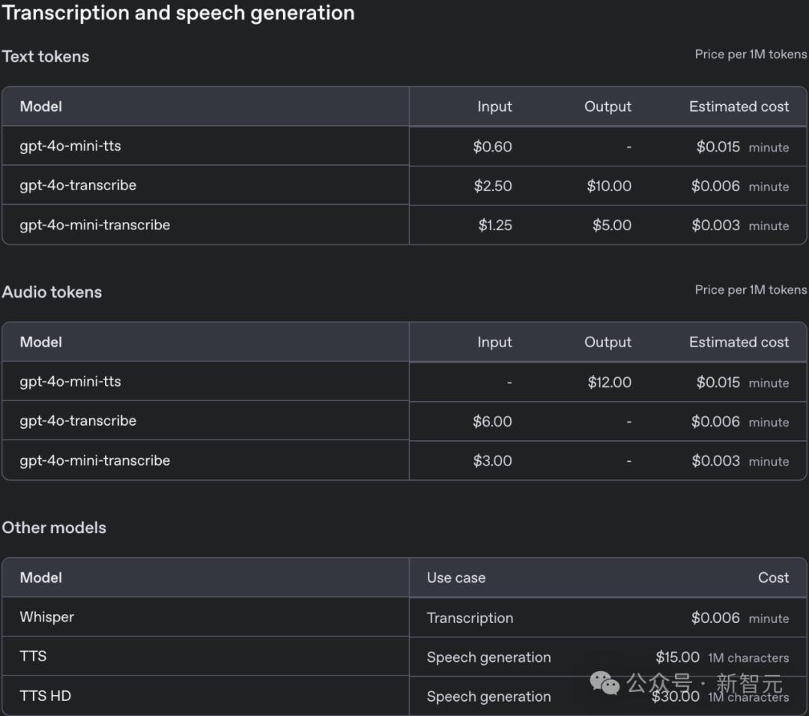
Task: Click "Input" header in Audio tokens table
Action: tap(494, 342)
